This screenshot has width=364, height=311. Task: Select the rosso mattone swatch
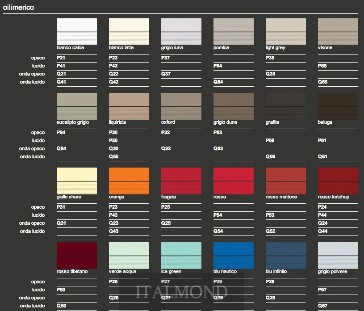coord(285,181)
